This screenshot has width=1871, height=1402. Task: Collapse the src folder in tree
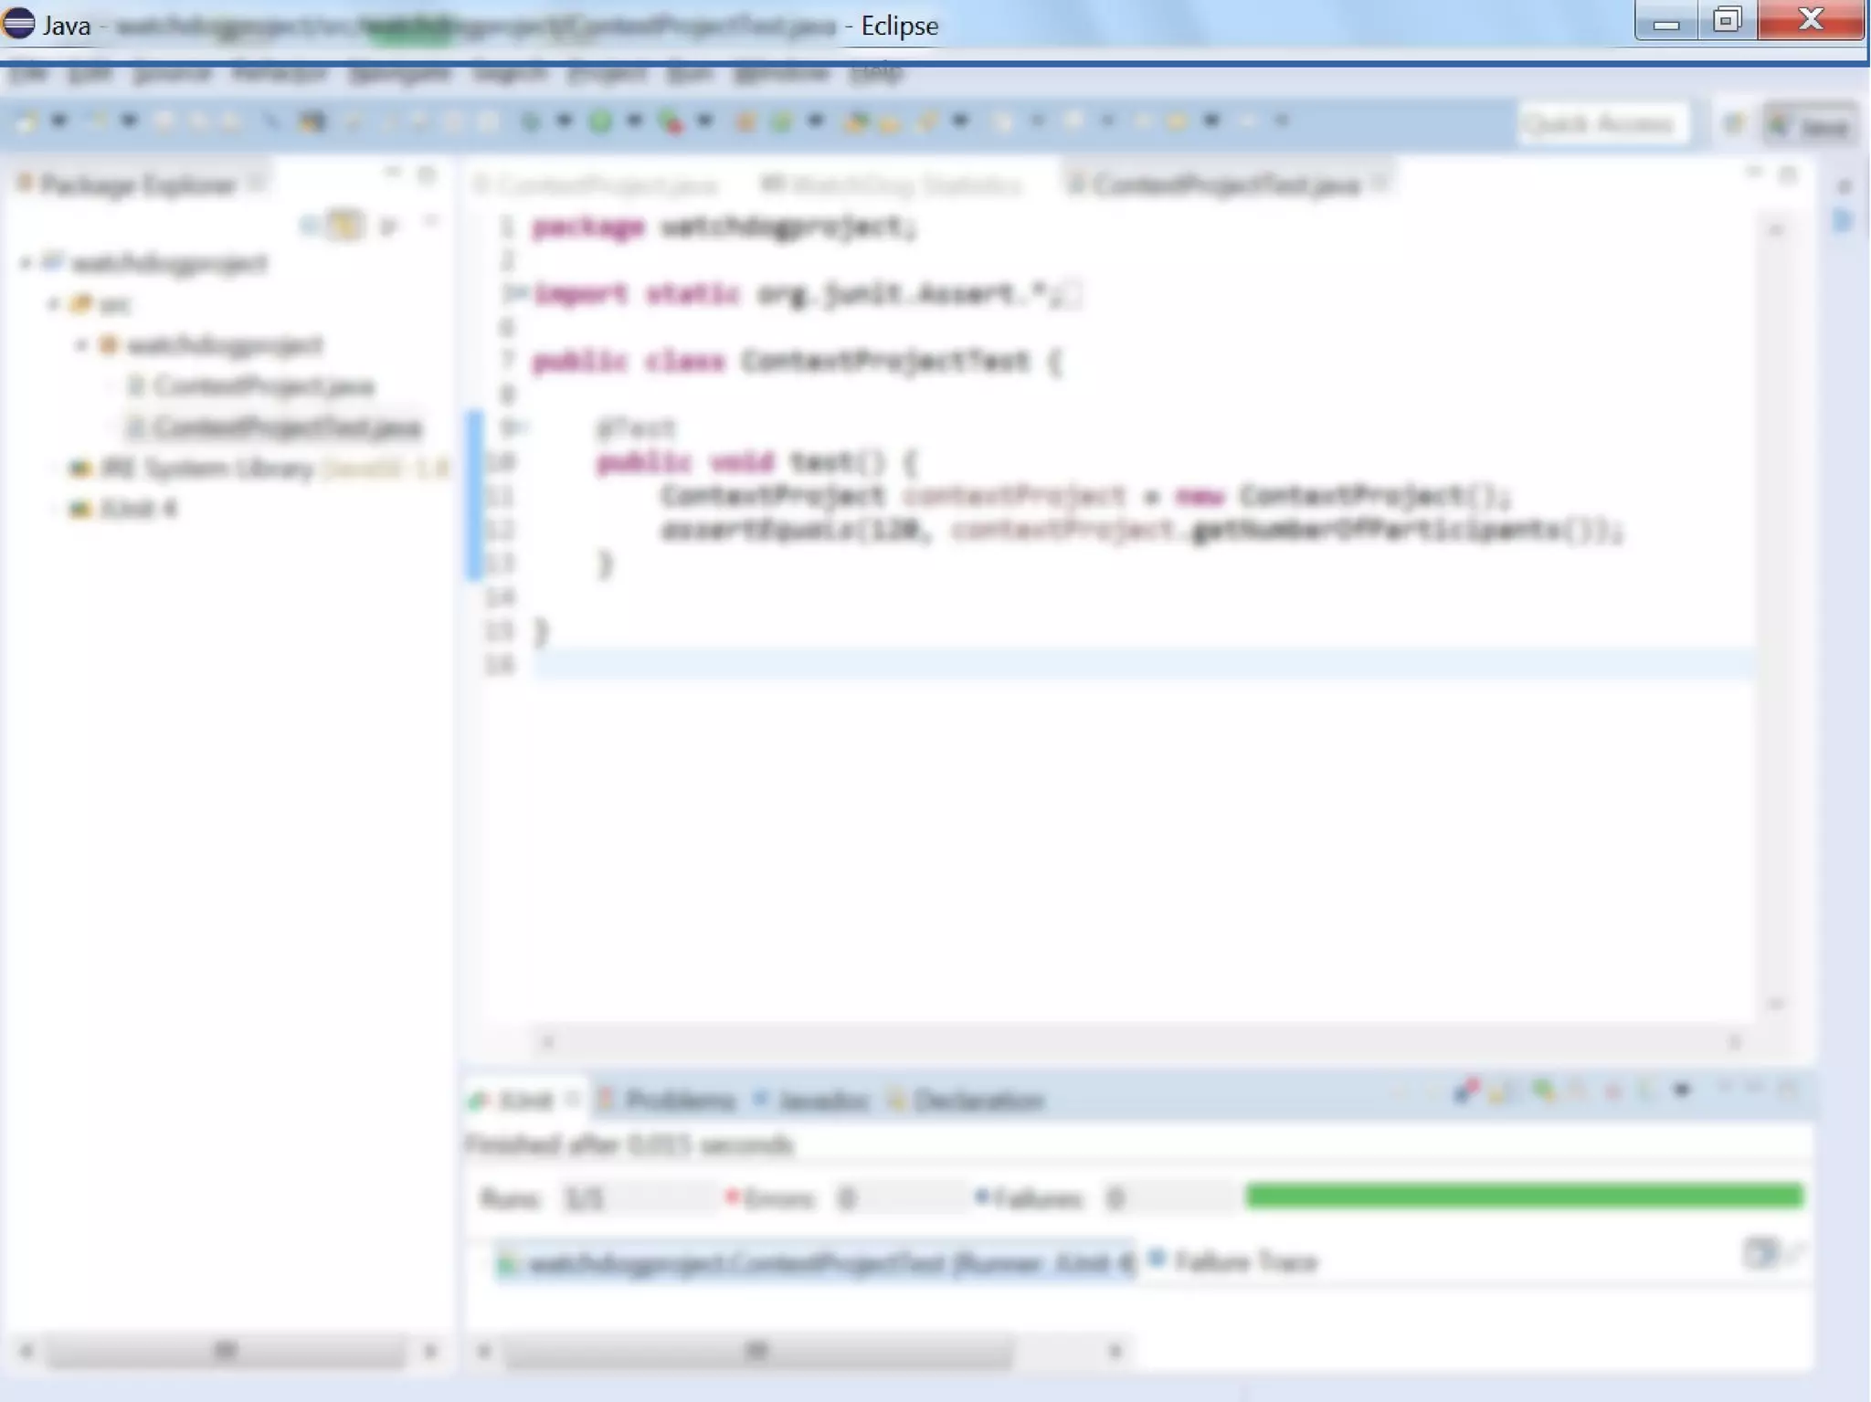(x=53, y=303)
